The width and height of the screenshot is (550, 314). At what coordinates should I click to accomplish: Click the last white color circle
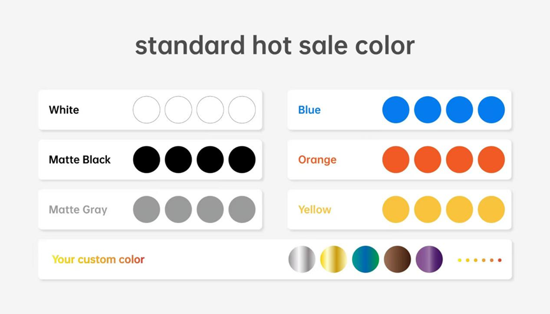coord(242,109)
